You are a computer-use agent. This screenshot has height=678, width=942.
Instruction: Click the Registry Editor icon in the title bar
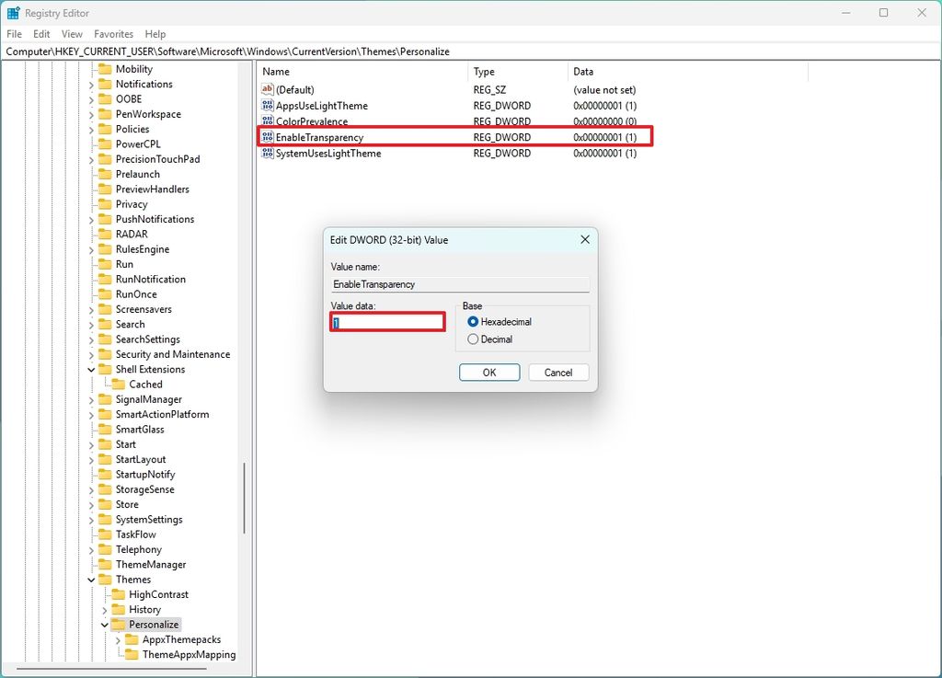[x=12, y=12]
